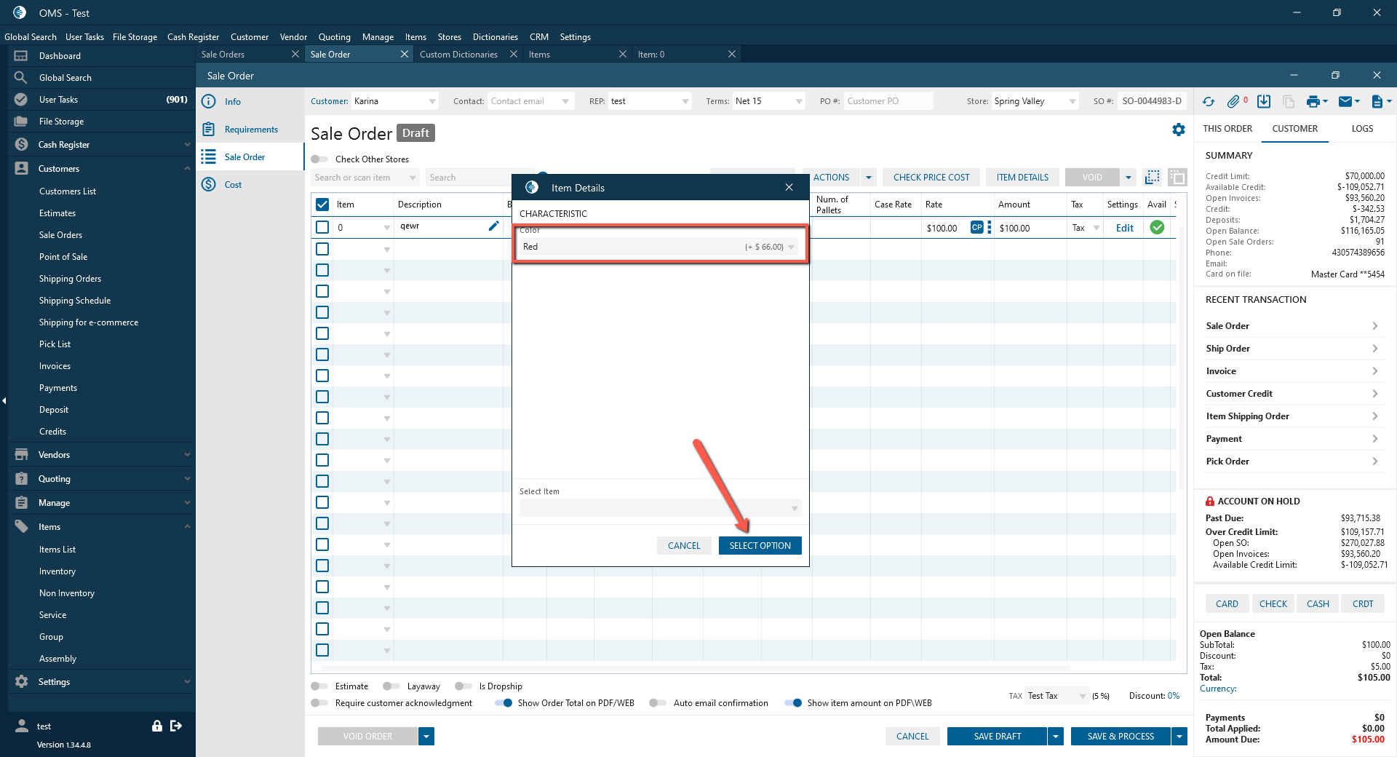1397x757 pixels.
Task: Close the Custom Dictionaries tab
Action: tap(514, 55)
